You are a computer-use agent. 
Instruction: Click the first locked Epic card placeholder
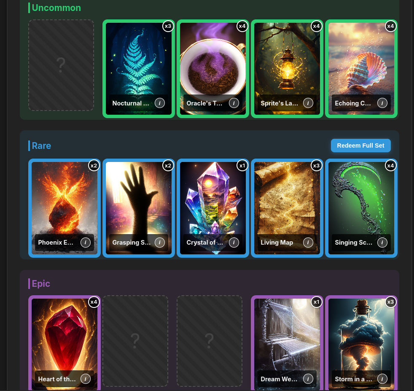[x=135, y=341]
